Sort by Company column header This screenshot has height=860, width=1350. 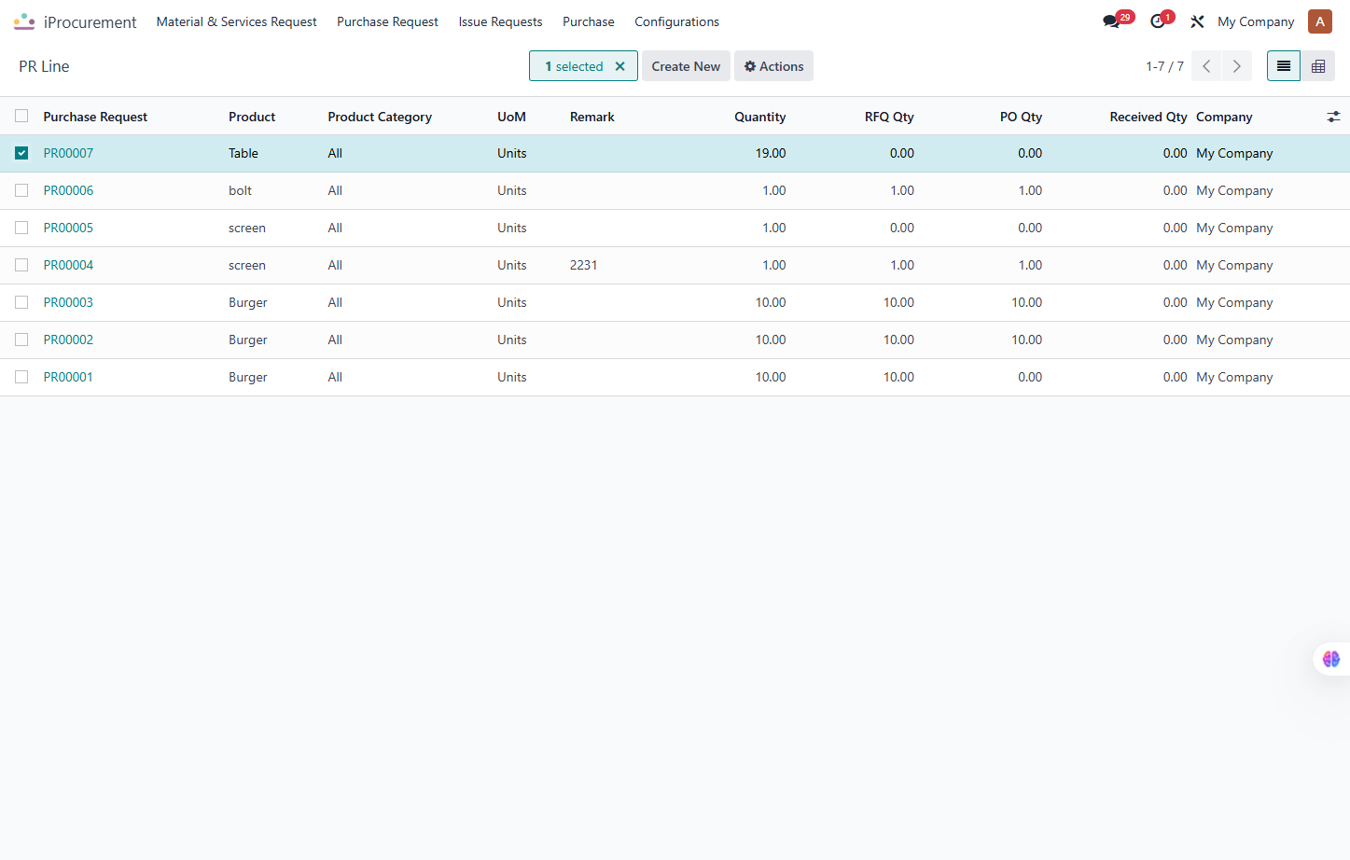coord(1224,117)
